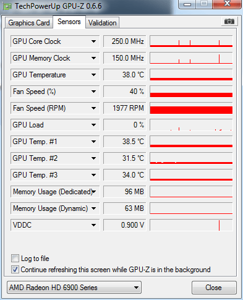Uncheck Continue refreshing in background option
Viewport: 243px width, 300px height.
[x=15, y=270]
